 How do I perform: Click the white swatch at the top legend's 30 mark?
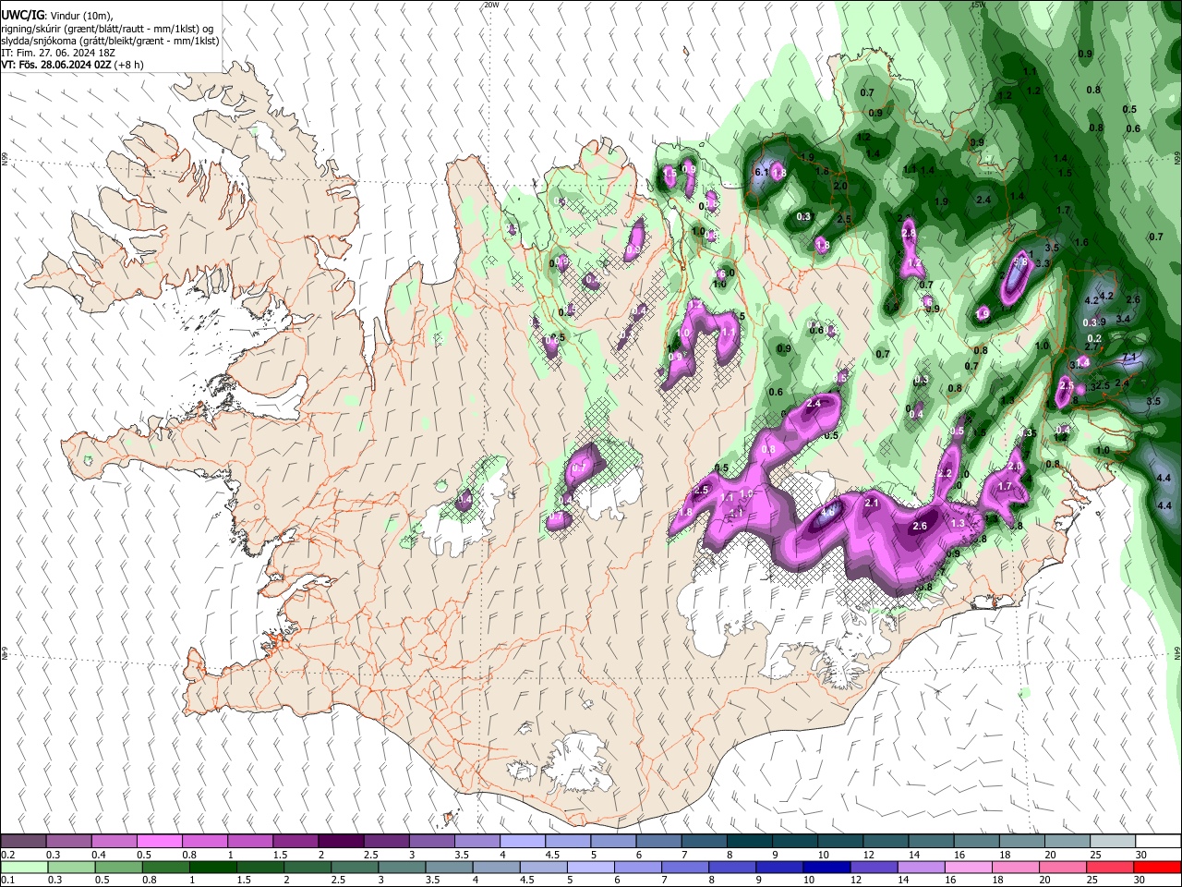[1158, 842]
